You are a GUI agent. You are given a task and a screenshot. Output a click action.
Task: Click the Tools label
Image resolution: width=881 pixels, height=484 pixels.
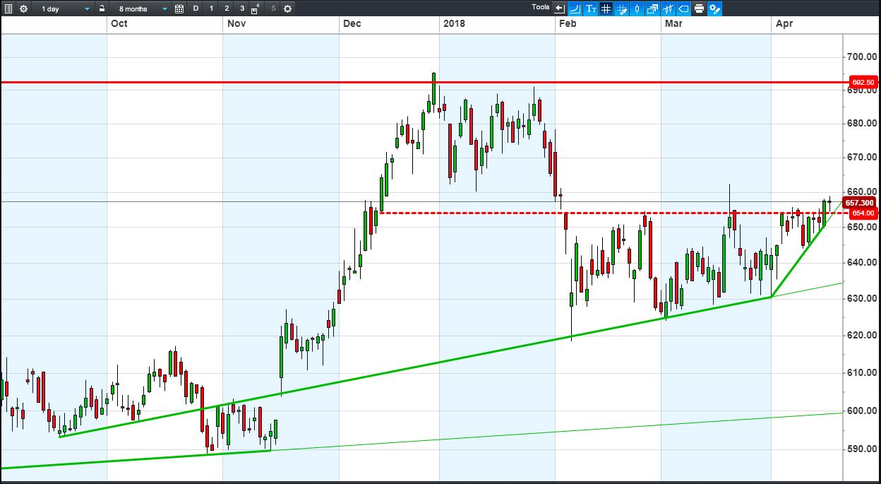point(540,7)
